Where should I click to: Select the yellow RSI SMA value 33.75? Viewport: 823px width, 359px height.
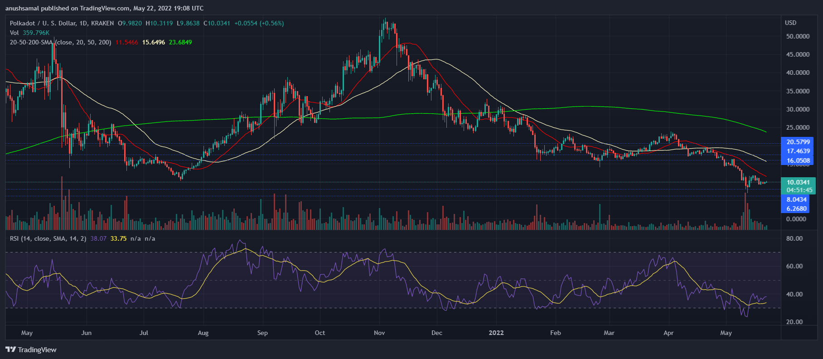[118, 238]
